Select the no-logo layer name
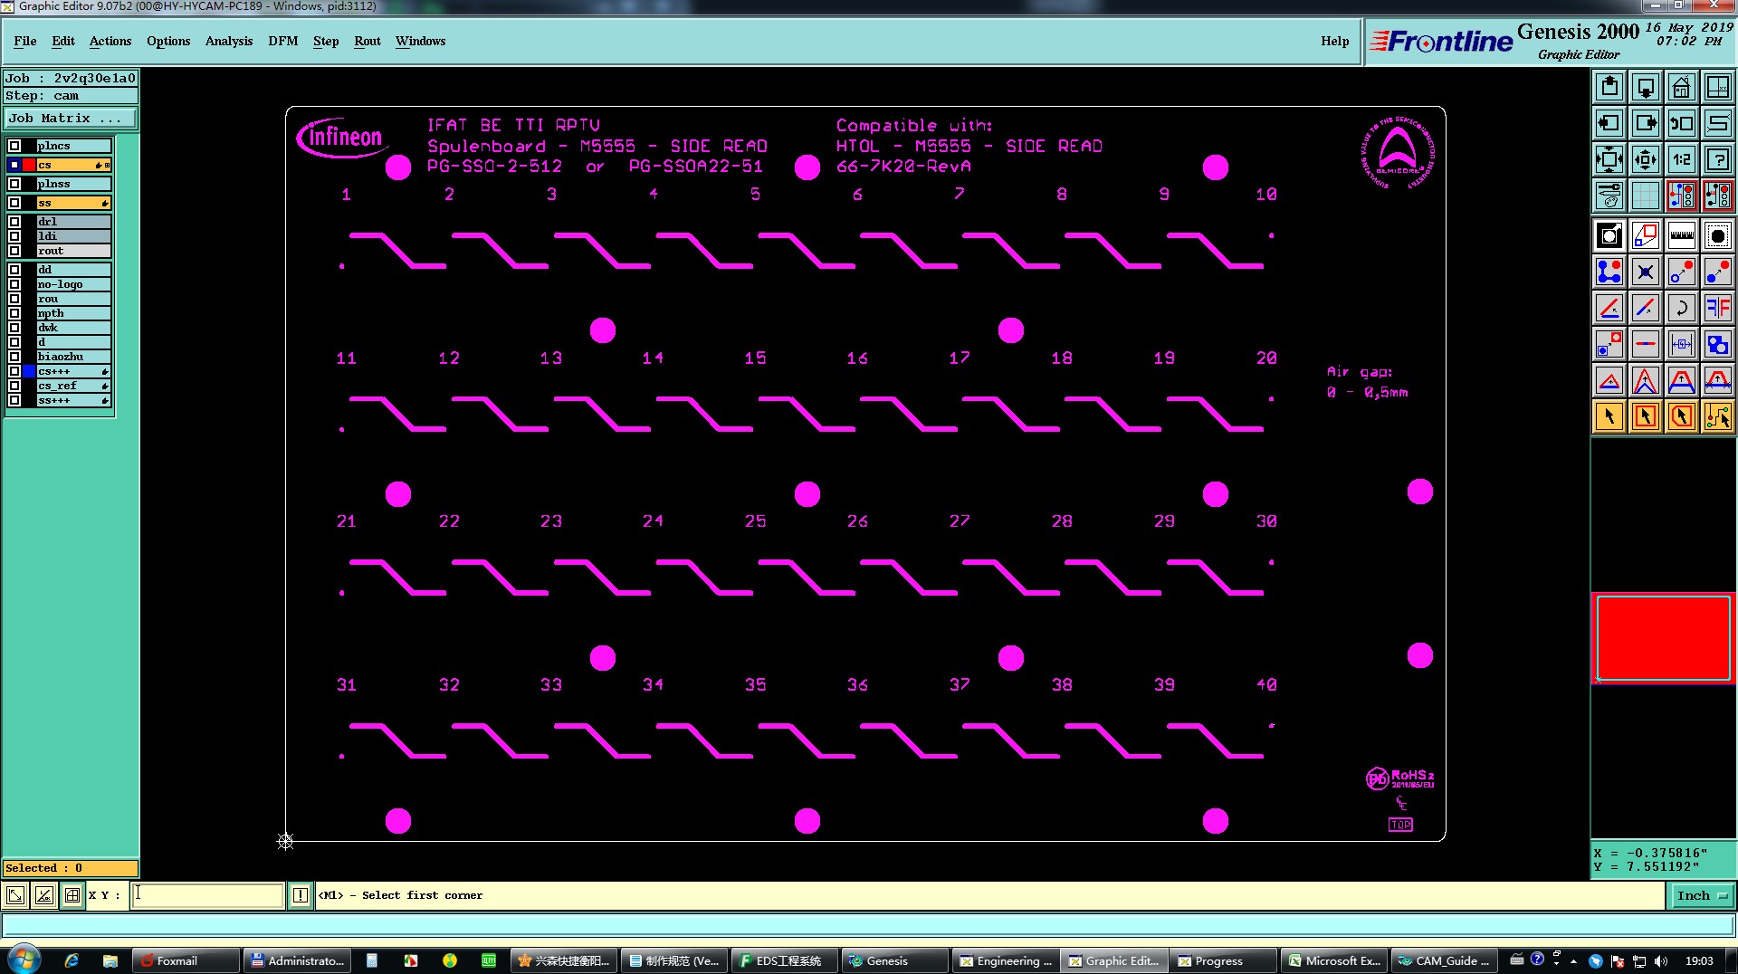The width and height of the screenshot is (1738, 974). tap(73, 284)
